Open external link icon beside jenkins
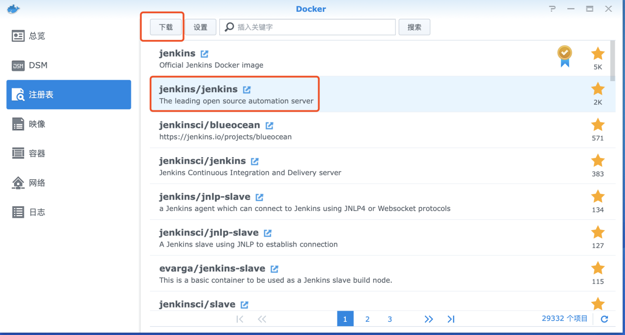625x335 pixels. (x=205, y=54)
